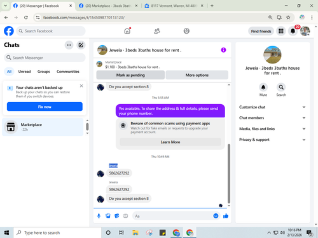
Task: Open the emoji picker smiley icon
Action: [216, 216]
